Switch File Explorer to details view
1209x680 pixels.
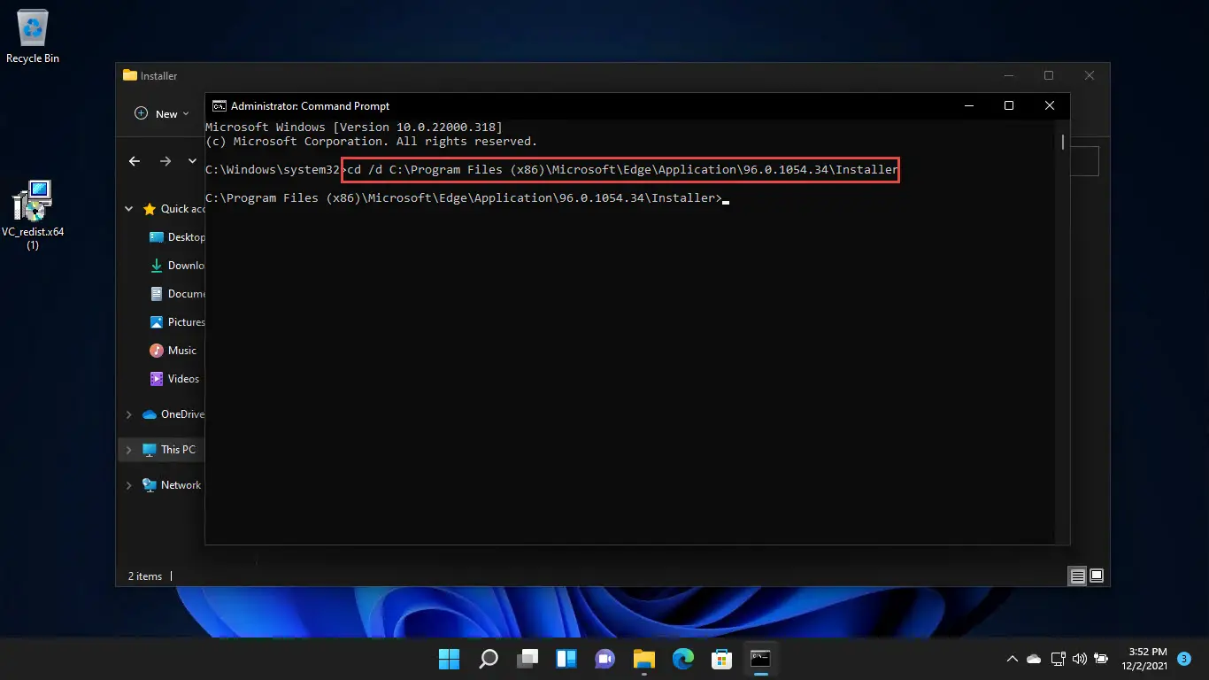coord(1077,576)
